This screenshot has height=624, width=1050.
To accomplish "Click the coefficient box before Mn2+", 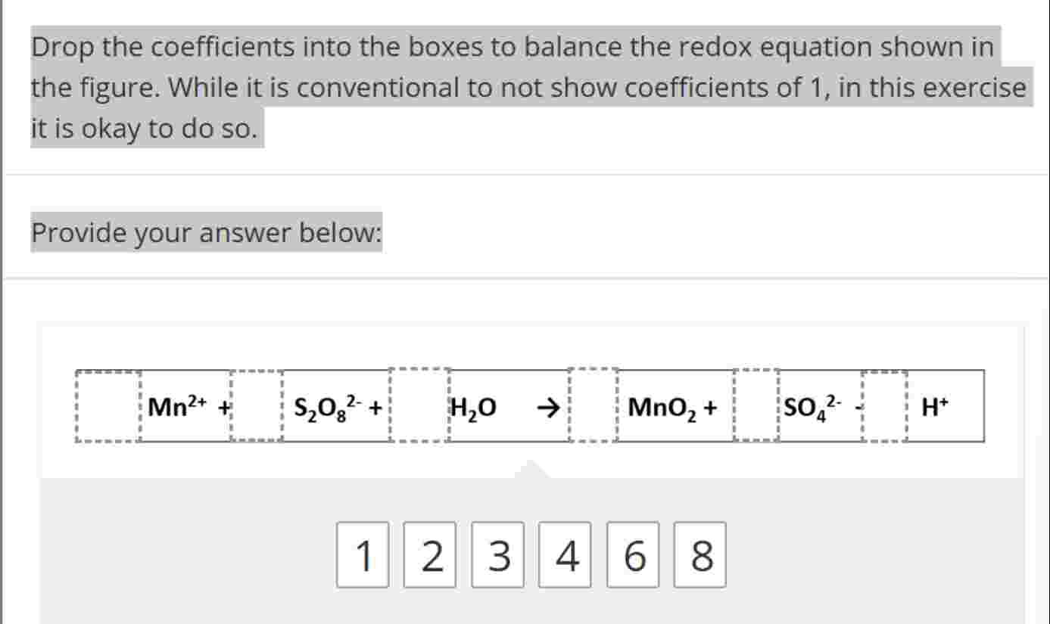I will [106, 407].
